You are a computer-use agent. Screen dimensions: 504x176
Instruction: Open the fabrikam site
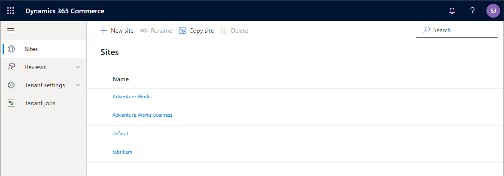[122, 152]
